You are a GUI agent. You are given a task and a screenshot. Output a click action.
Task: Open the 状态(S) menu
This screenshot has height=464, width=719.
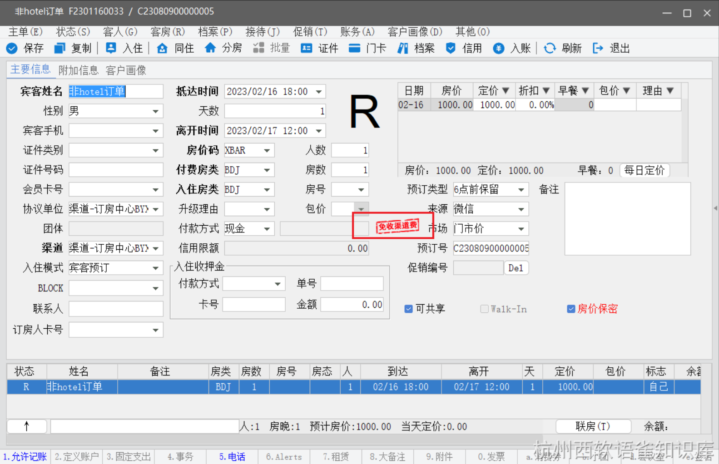click(73, 32)
